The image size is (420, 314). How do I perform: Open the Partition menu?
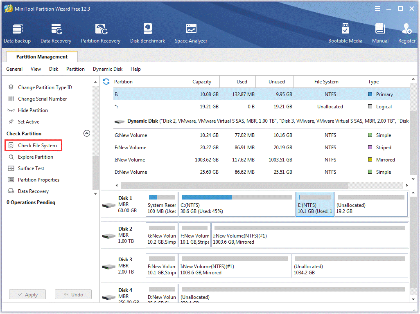pyautogui.click(x=75, y=69)
